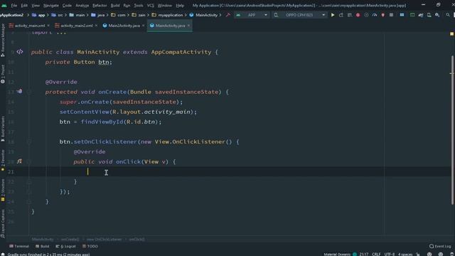Open the Build tool window
The width and height of the screenshot is (455, 256).
(43, 246)
